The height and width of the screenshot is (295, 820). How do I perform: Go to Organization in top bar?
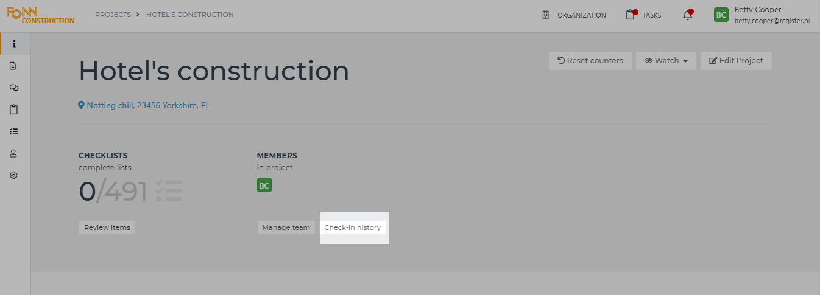574,15
